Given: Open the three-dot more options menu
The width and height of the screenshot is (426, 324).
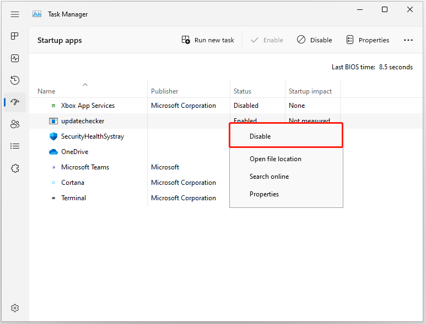Looking at the screenshot, I should coord(408,40).
